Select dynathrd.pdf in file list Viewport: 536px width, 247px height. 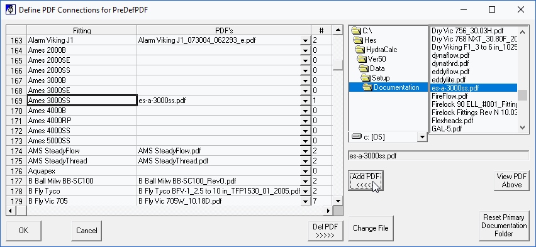click(x=474, y=63)
